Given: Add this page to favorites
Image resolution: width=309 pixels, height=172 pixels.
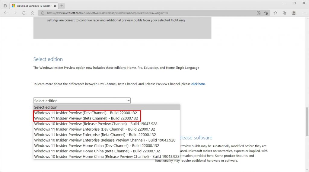Looking at the screenshot, I should [266, 13].
